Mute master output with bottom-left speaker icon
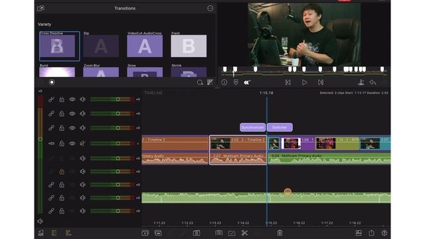 pos(41,221)
